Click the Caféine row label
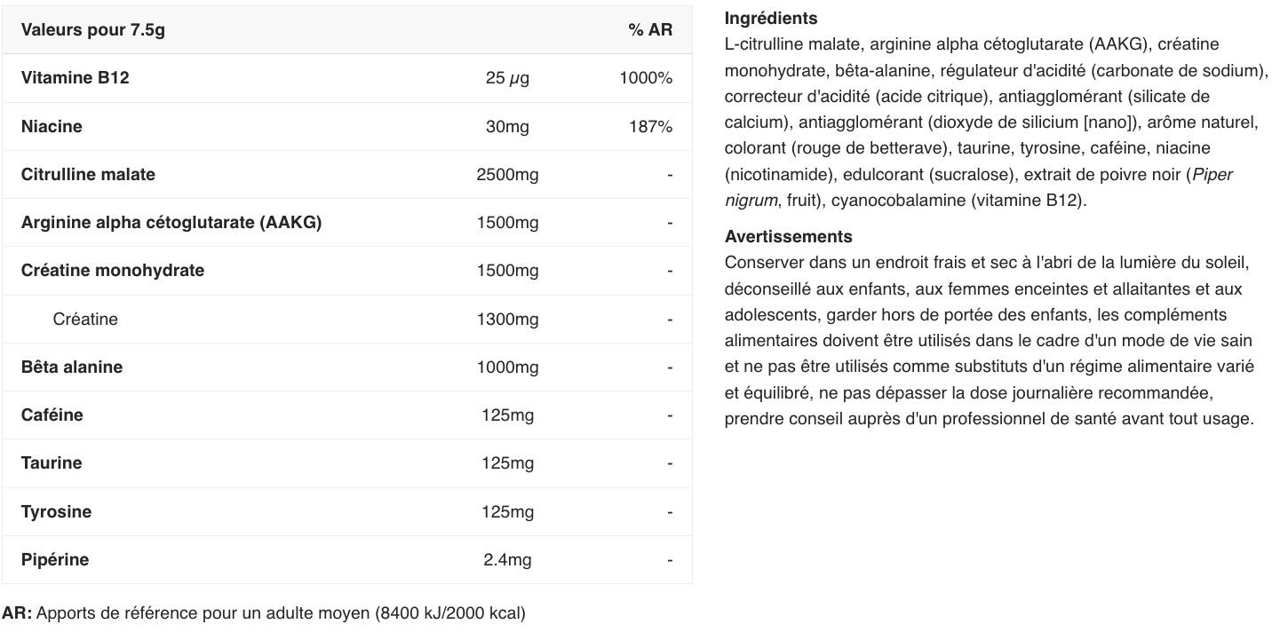This screenshot has height=632, width=1272. tap(52, 415)
